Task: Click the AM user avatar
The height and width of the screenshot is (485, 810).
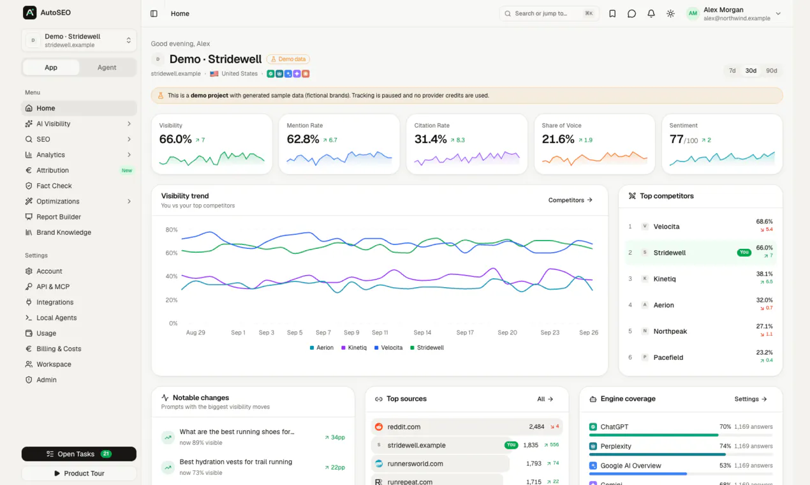Action: coord(693,13)
